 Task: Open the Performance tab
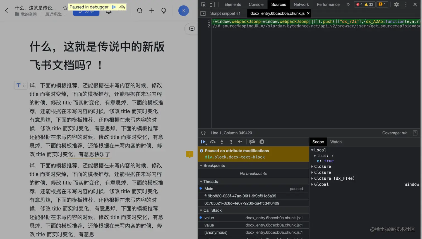328,4
